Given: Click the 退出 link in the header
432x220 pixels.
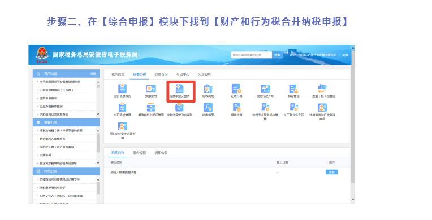Looking at the screenshot, I should coord(345,55).
